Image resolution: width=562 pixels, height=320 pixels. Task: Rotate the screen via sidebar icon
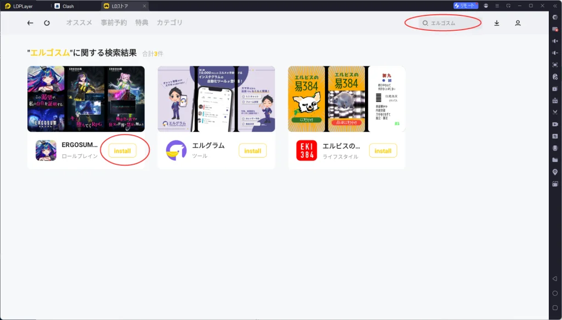pos(555,184)
